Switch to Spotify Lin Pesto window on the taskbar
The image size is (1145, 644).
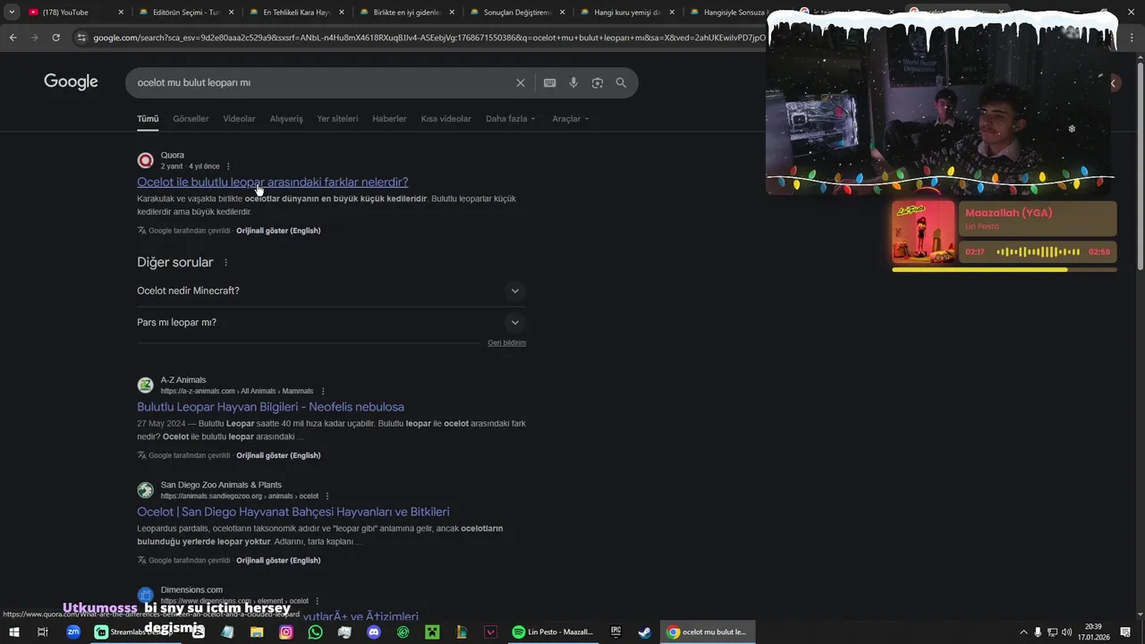[553, 632]
